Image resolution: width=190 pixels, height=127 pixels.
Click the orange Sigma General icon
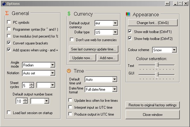(x=7, y=13)
